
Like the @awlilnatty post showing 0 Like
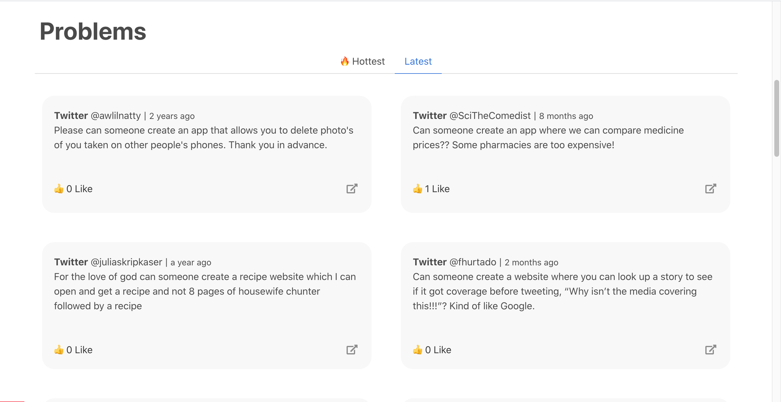click(79, 189)
